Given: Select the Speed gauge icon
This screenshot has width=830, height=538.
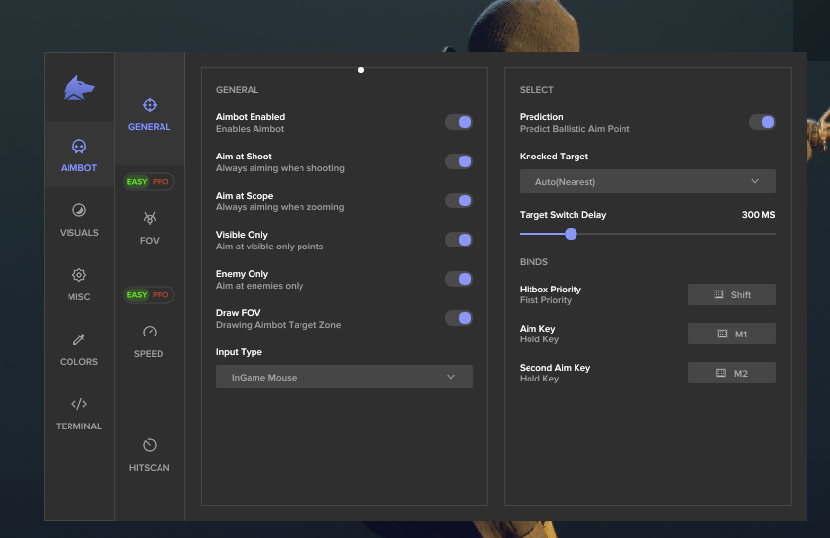Looking at the screenshot, I should [x=149, y=332].
